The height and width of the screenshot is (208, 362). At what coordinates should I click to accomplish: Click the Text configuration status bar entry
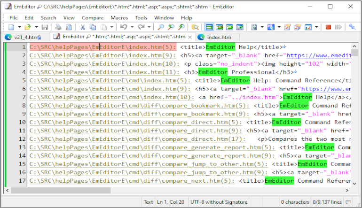[x=148, y=202]
